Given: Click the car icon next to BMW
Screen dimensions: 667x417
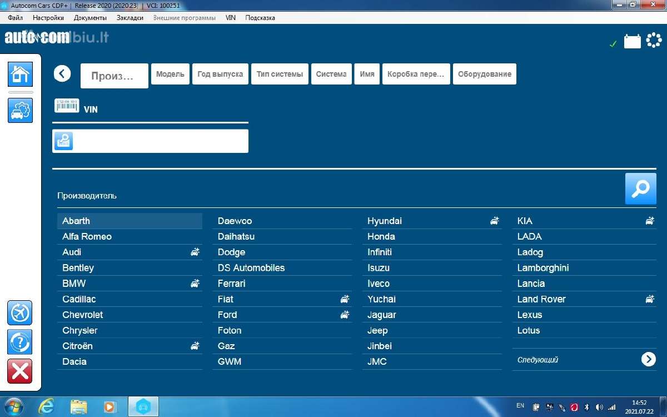Looking at the screenshot, I should coord(195,283).
